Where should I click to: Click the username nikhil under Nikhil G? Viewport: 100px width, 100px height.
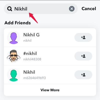[27, 41]
